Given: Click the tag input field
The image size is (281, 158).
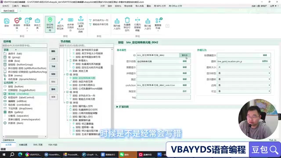Looking at the screenshot, I should pyautogui.click(x=163, y=97).
